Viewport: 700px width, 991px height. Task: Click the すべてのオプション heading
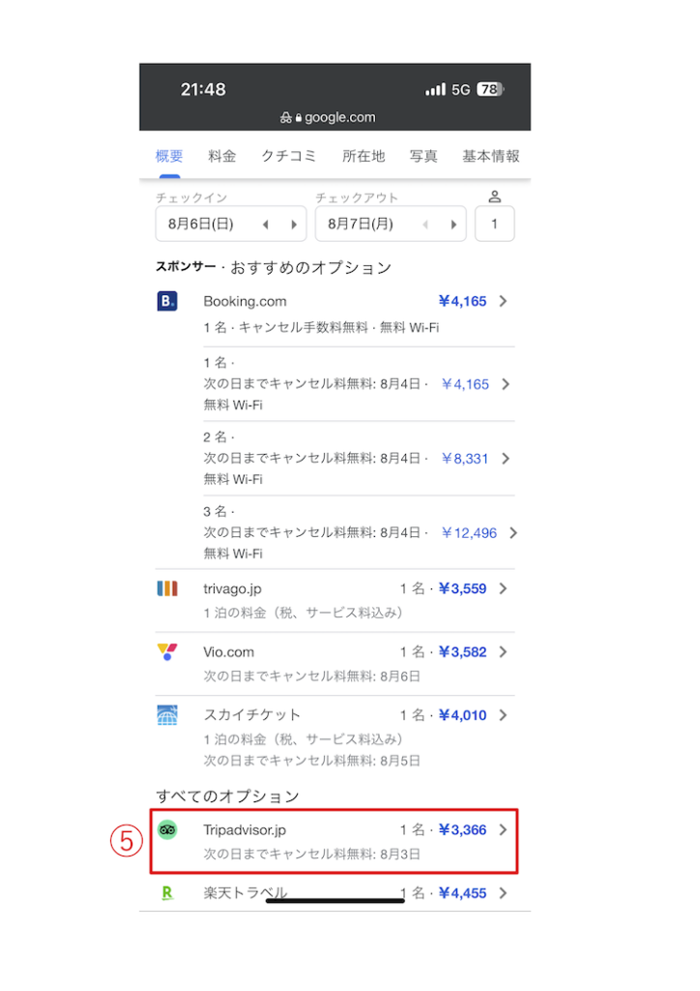point(227,796)
